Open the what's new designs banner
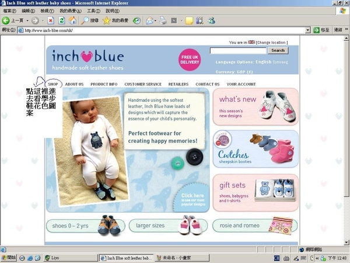The width and height of the screenshot is (350, 263). click(x=256, y=107)
